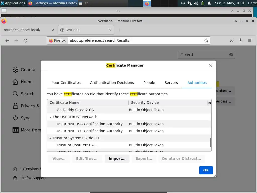Viewport: 257px width, 193px height.
Task: Open More from Mozilla category
Action: [27, 130]
